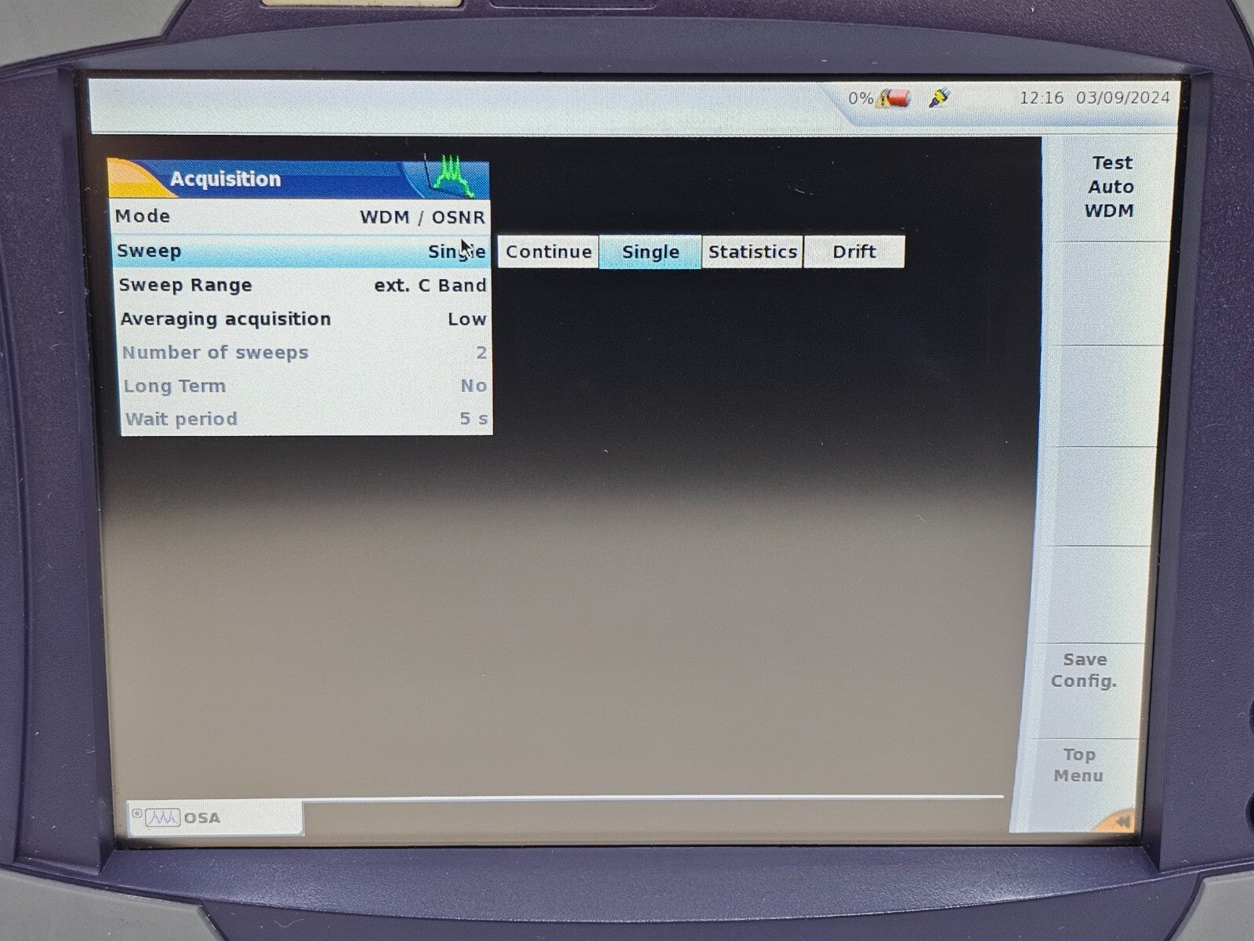This screenshot has width=1254, height=941.
Task: Choose the Drift sweep option
Action: coord(854,252)
